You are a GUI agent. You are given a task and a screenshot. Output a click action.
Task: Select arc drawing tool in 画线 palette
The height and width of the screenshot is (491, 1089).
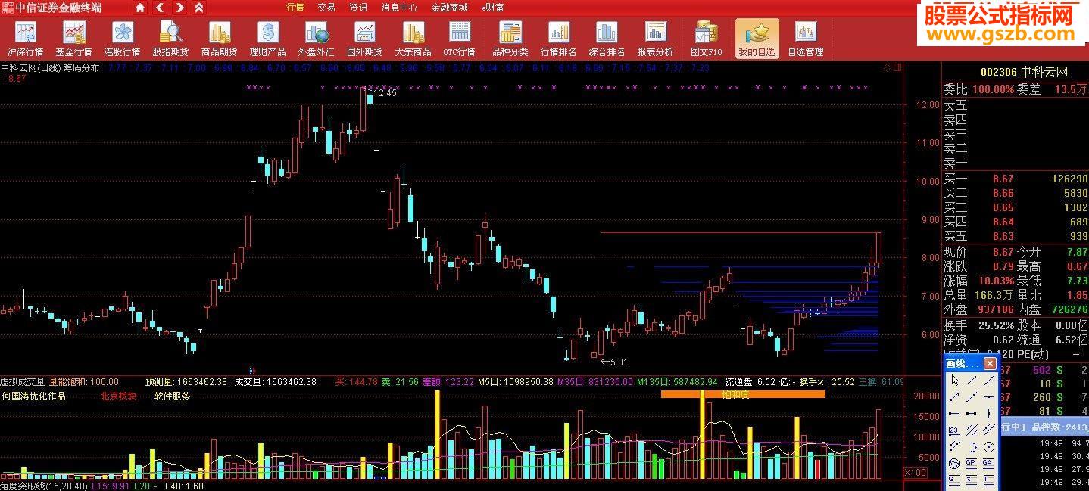pos(972,447)
